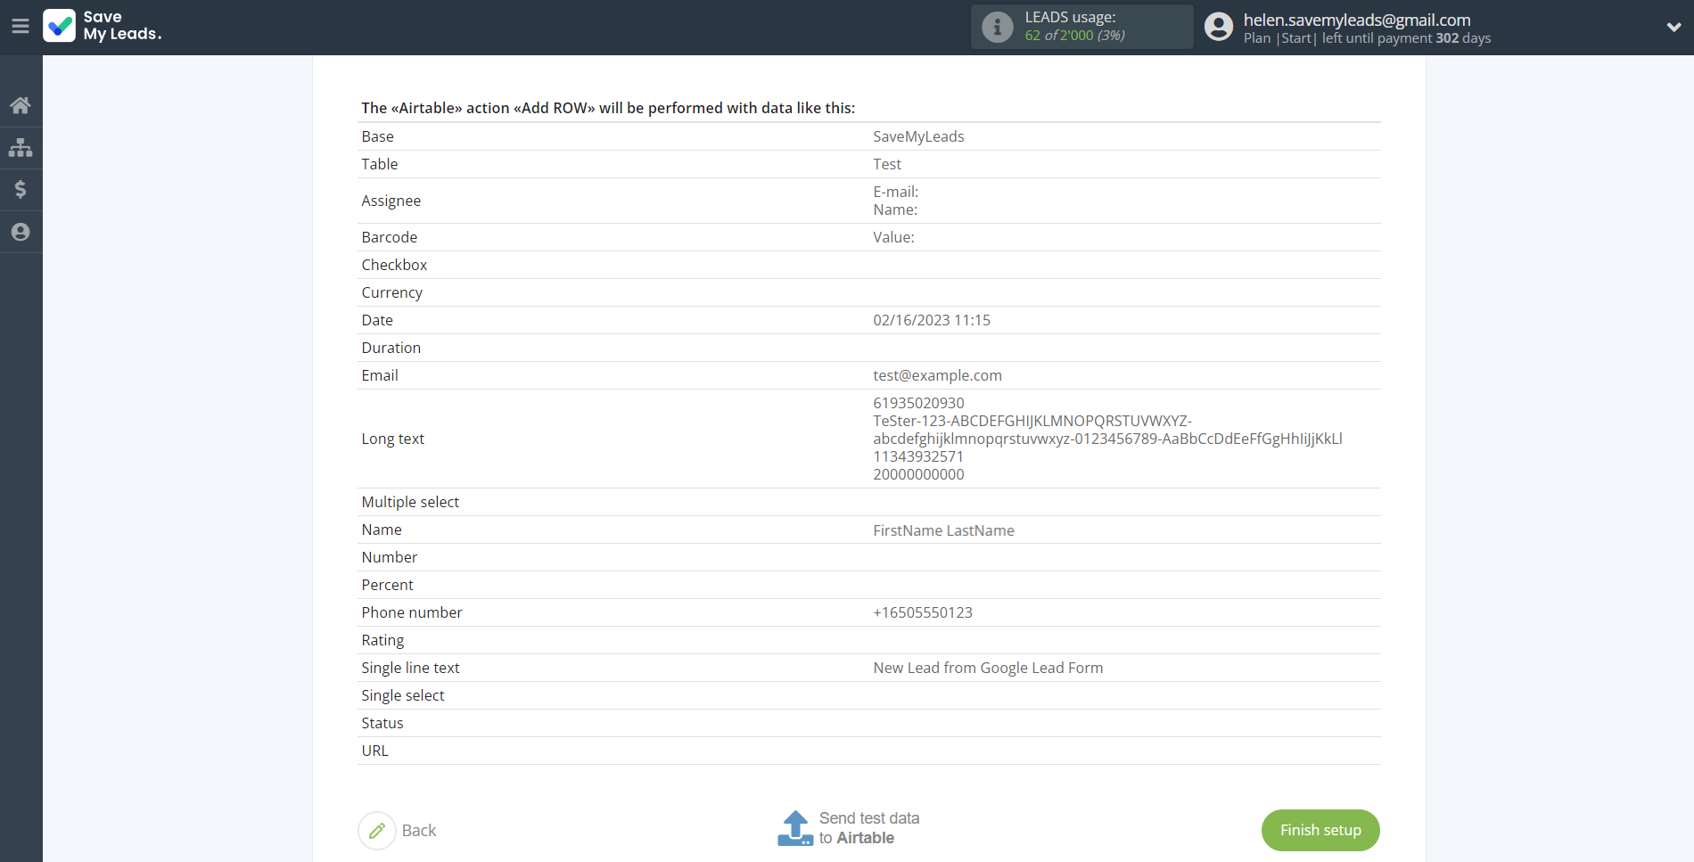Click the Assignee row label

(391, 201)
